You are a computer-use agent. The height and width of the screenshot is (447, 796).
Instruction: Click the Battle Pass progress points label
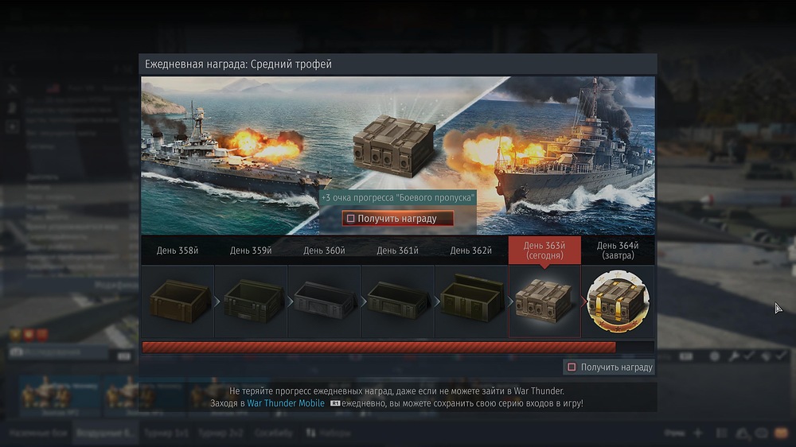pyautogui.click(x=397, y=198)
